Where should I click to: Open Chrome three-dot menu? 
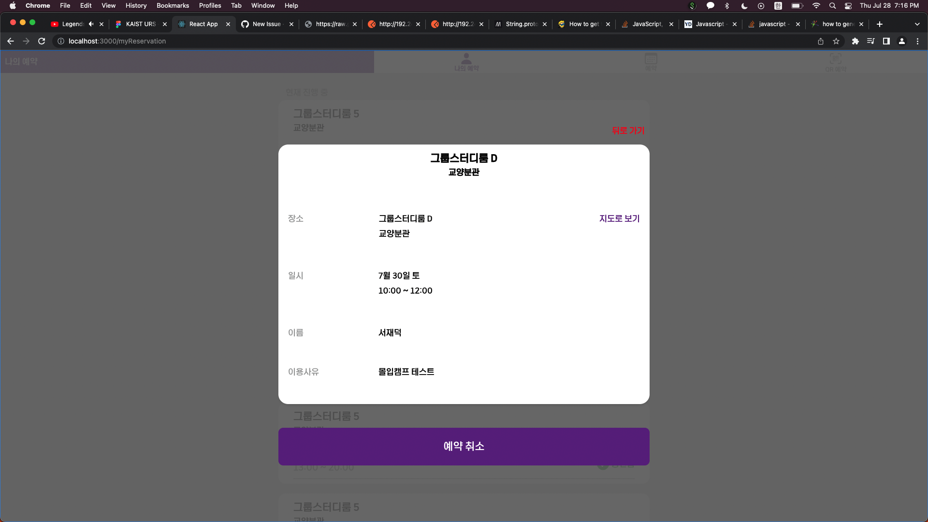pos(917,41)
